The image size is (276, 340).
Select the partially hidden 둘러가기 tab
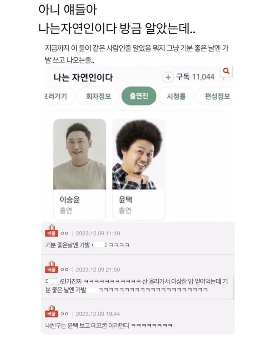click(58, 96)
